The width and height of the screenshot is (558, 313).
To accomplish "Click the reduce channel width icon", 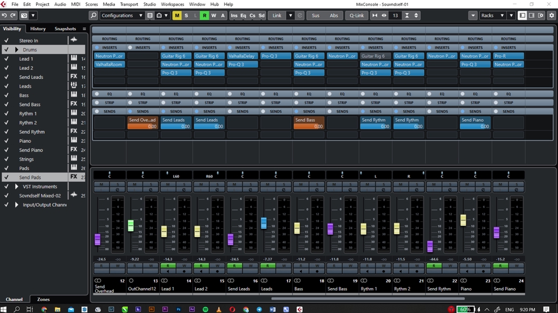I will click(375, 15).
